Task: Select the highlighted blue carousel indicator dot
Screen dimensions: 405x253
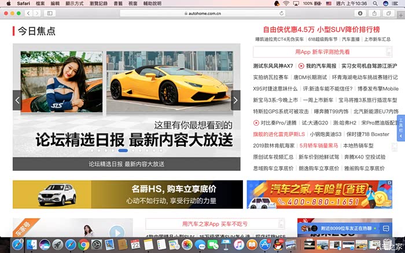Action: (x=123, y=151)
